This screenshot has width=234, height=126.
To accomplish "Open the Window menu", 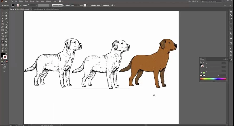I will tap(48, 1).
